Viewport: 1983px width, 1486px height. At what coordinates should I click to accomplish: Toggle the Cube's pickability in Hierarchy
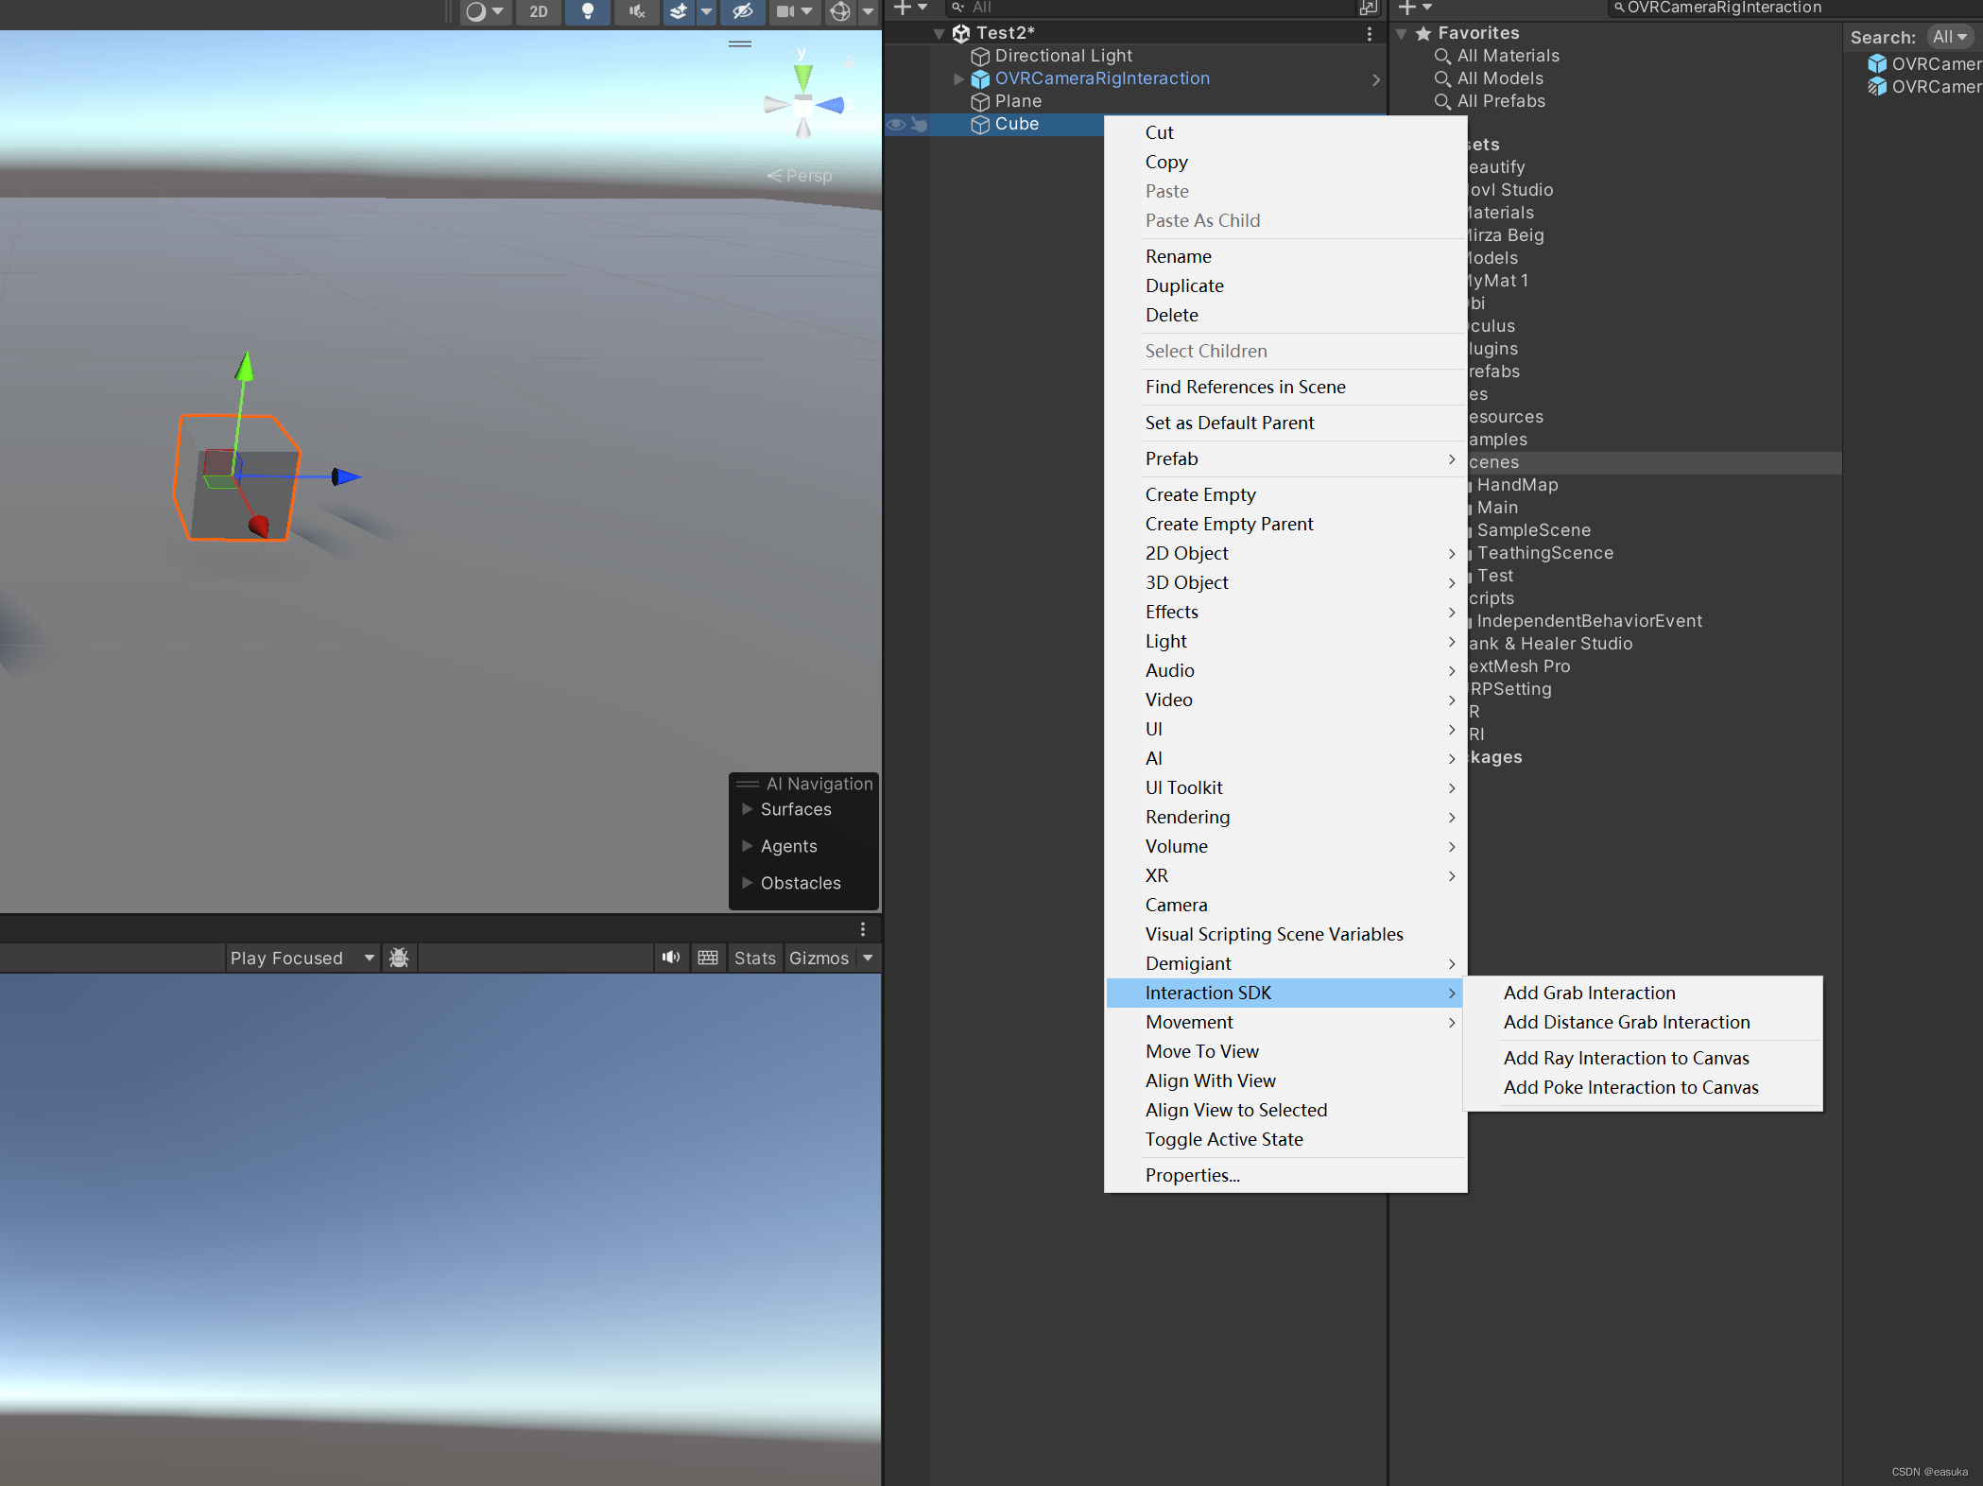918,124
